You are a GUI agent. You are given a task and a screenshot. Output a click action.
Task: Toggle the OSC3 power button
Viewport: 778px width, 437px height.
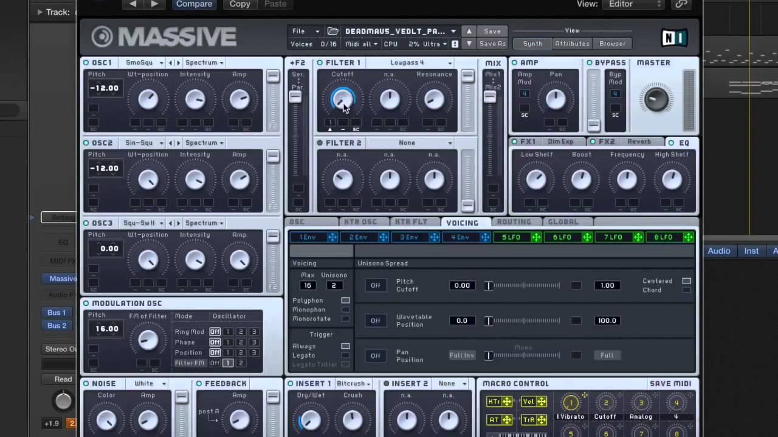point(86,223)
